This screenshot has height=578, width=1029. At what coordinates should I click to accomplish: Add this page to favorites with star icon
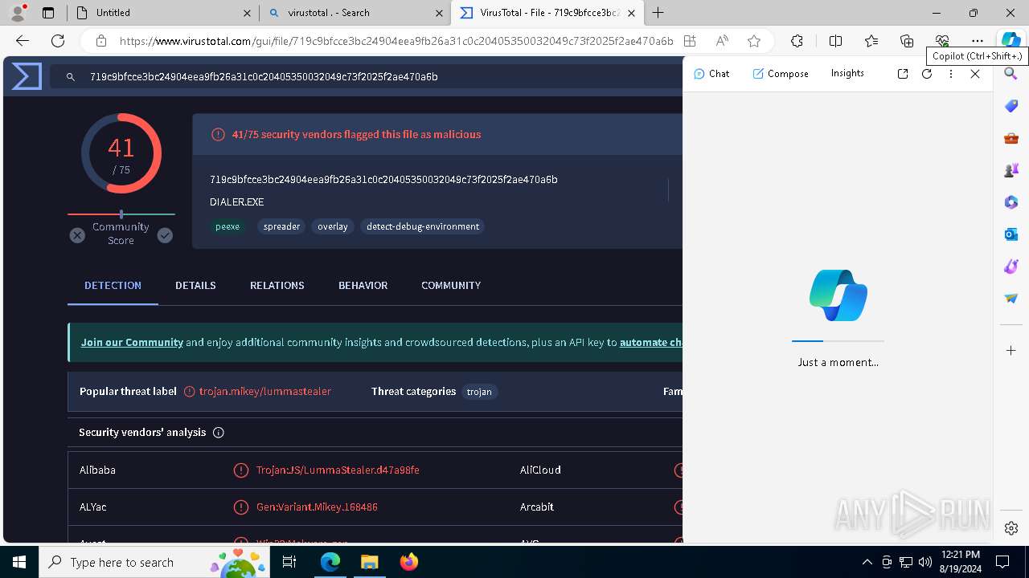click(754, 41)
